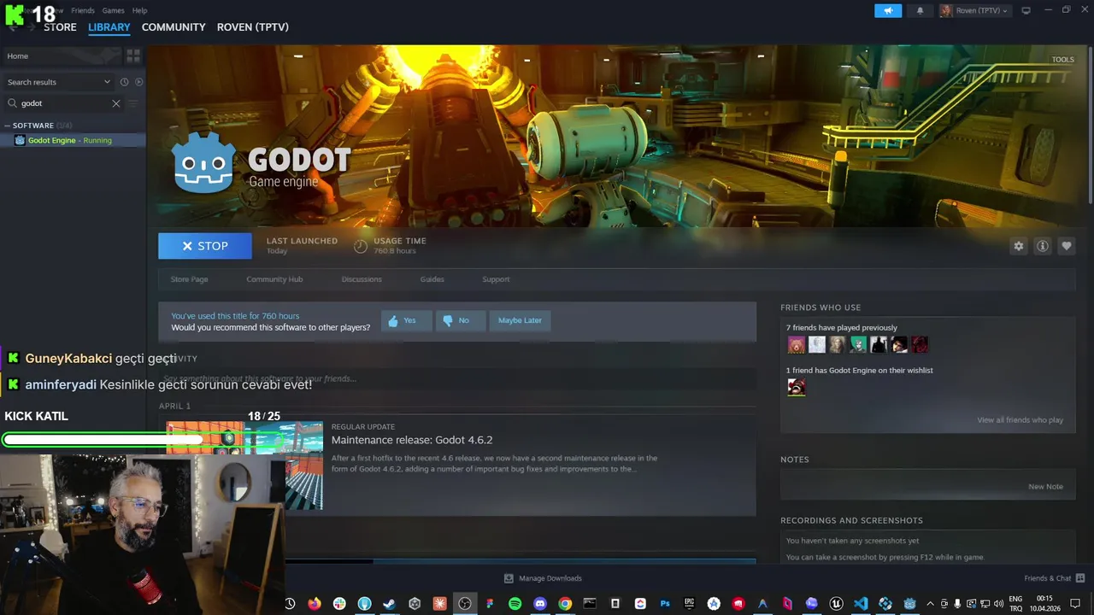This screenshot has height=615, width=1094.
Task: Focus the library search field
Action: point(65,103)
